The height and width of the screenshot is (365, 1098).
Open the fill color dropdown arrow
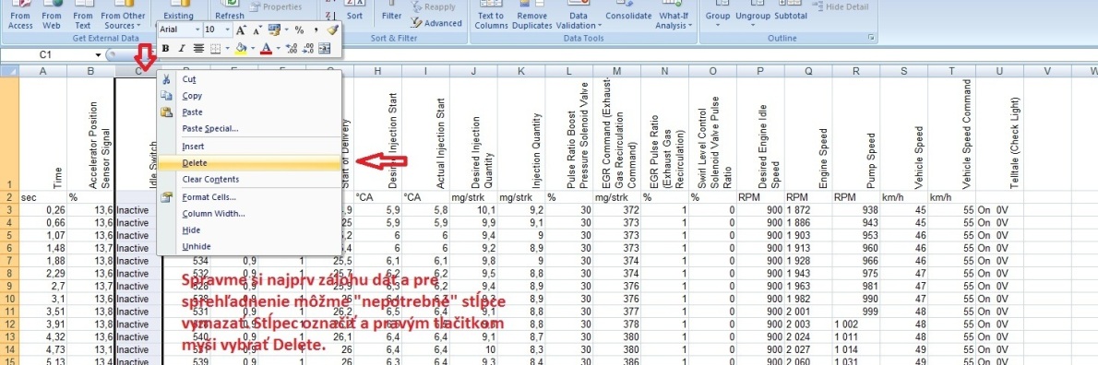(253, 48)
